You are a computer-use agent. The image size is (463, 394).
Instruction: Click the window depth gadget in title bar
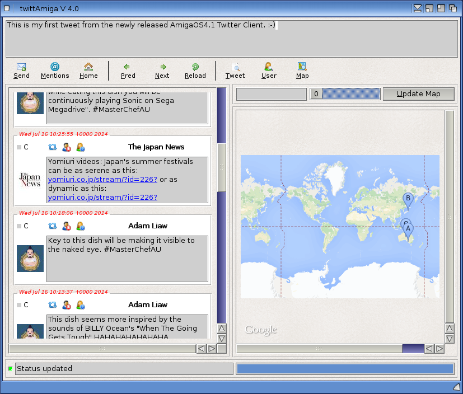tap(453, 8)
